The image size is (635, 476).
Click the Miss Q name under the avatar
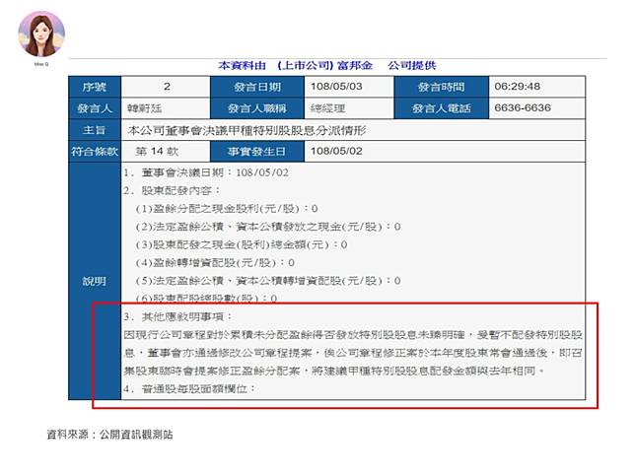tap(42, 64)
